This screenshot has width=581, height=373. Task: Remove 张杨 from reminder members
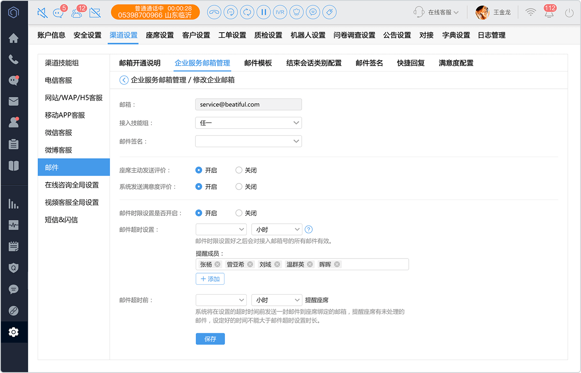pos(217,264)
